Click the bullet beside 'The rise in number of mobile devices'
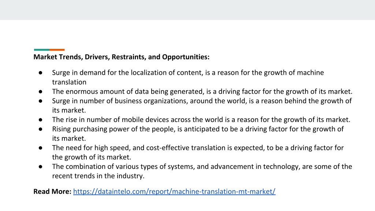375x211 pixels. 40,120
